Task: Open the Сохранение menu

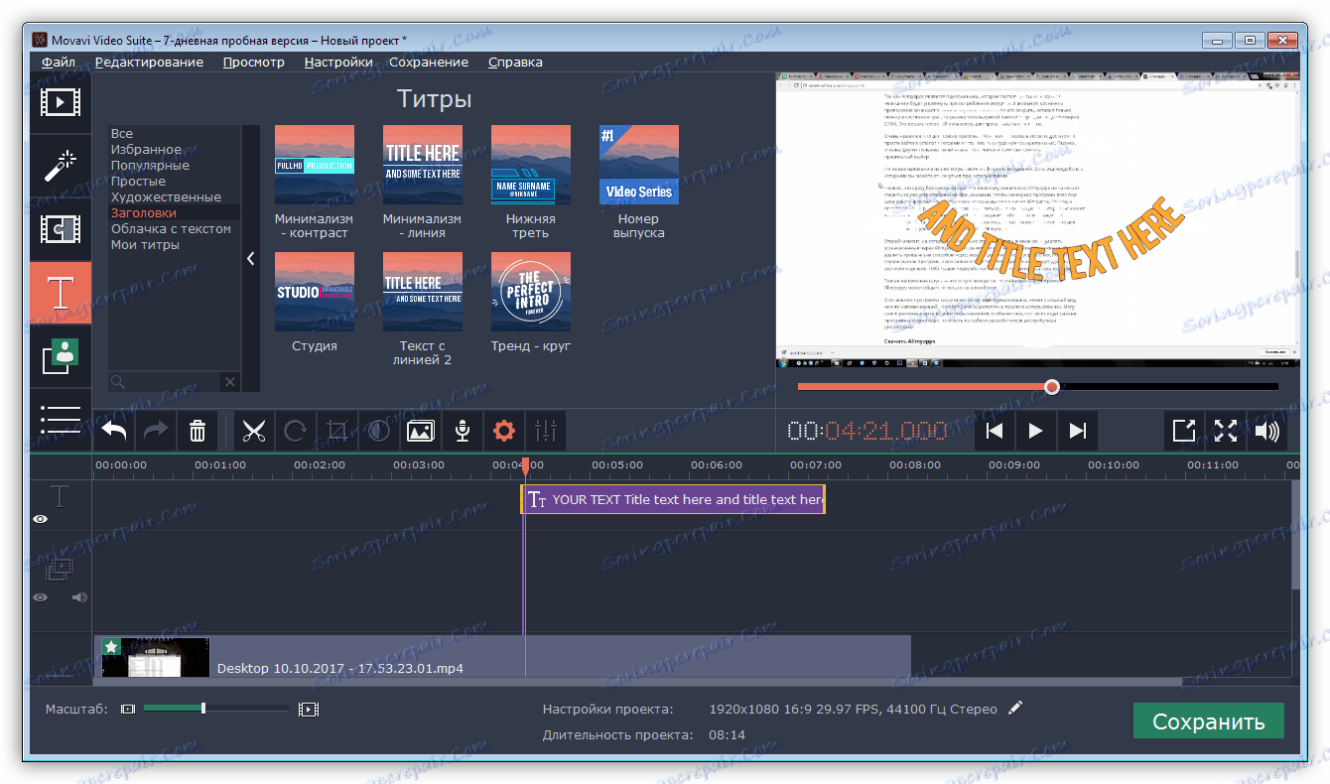Action: (x=429, y=62)
